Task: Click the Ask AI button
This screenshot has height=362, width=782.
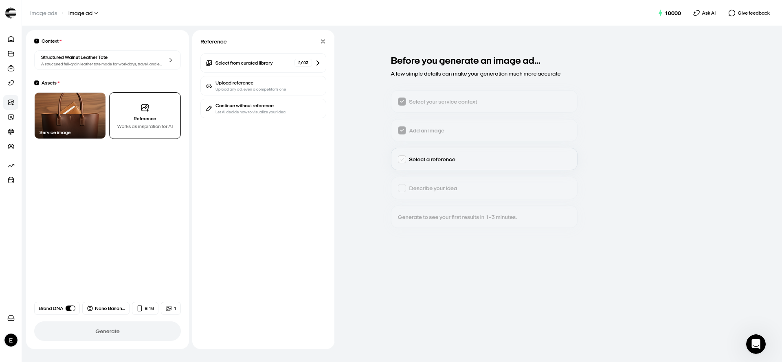Action: point(705,13)
